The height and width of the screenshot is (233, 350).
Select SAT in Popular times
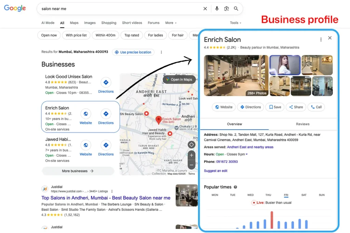(x=304, y=195)
